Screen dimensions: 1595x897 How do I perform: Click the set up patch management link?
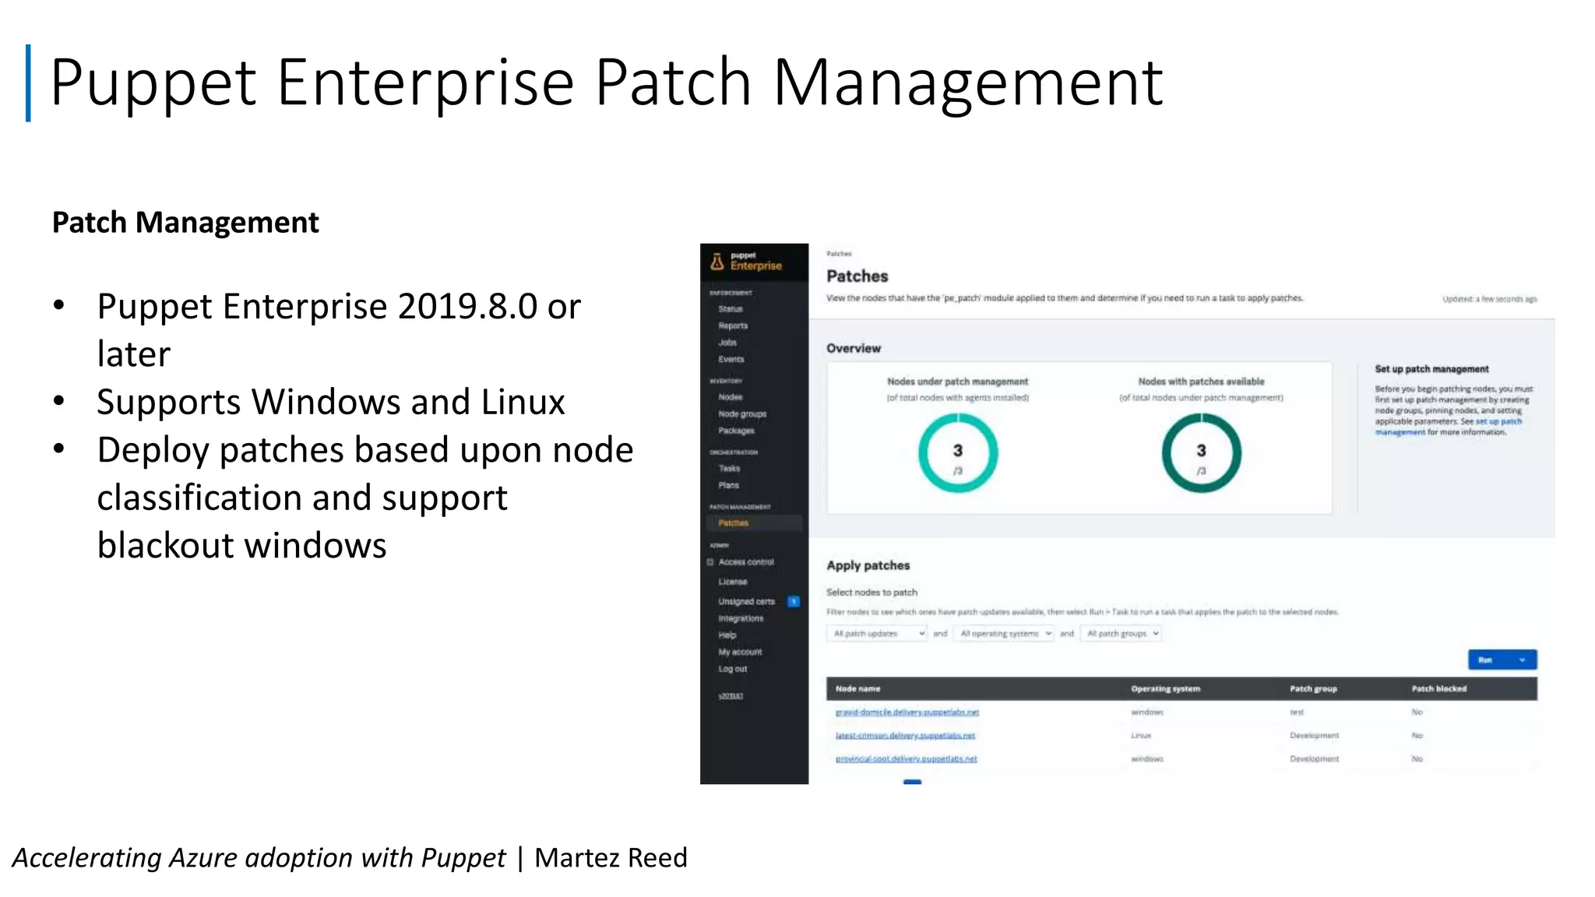click(x=1447, y=427)
